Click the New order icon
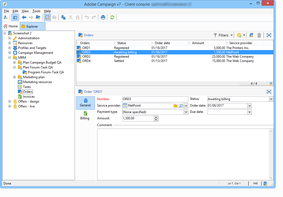283x197 pixels. coord(251,35)
